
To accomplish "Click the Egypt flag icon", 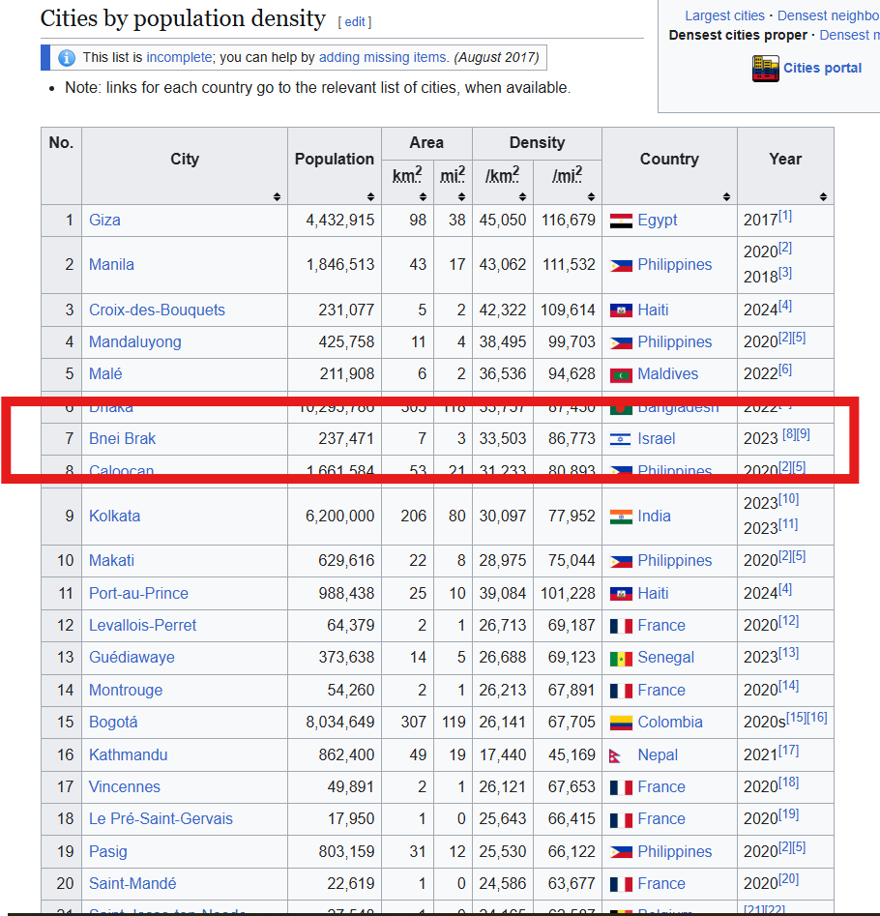I will click(621, 221).
